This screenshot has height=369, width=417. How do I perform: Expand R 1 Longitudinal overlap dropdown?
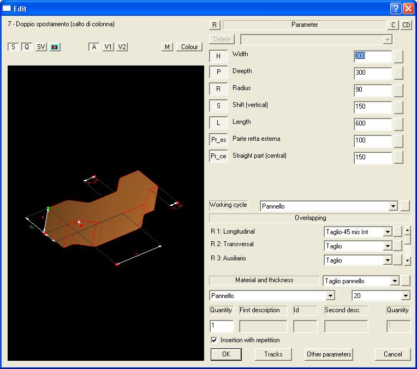click(388, 232)
